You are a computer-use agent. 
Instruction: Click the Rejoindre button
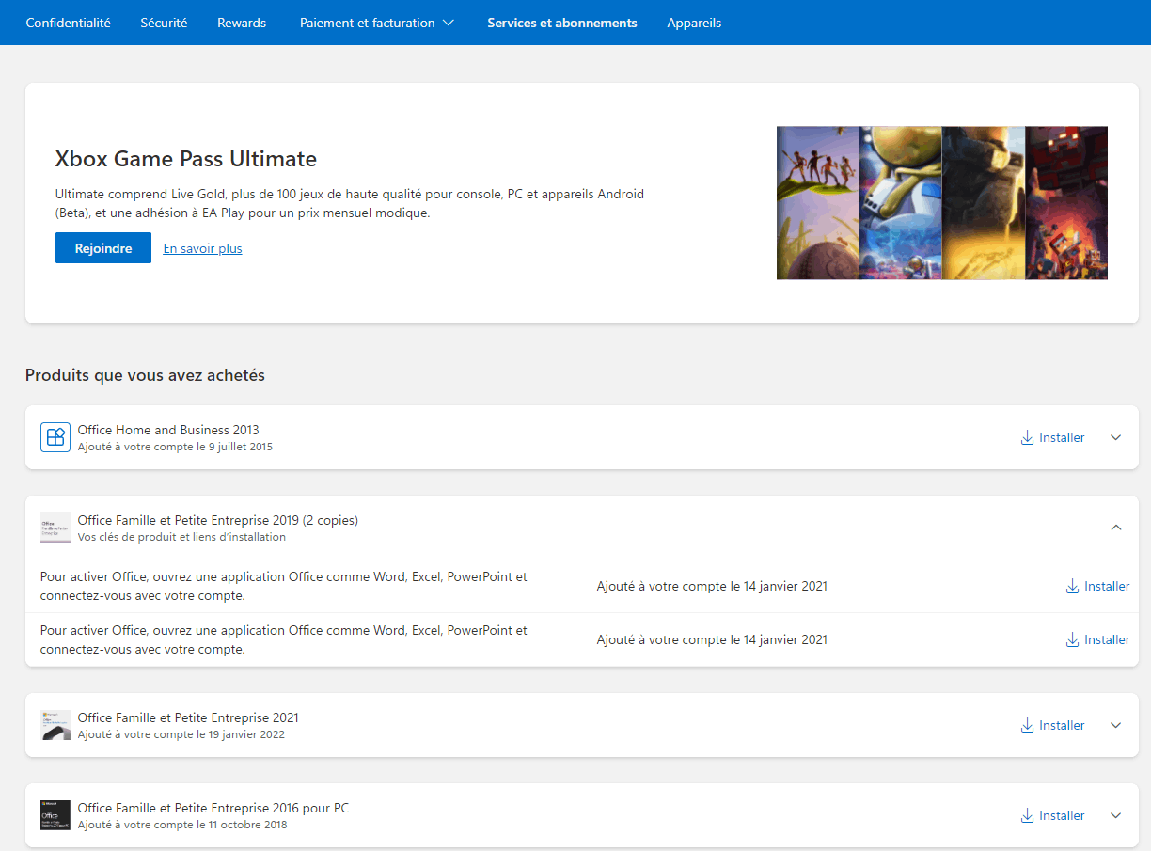tap(103, 248)
